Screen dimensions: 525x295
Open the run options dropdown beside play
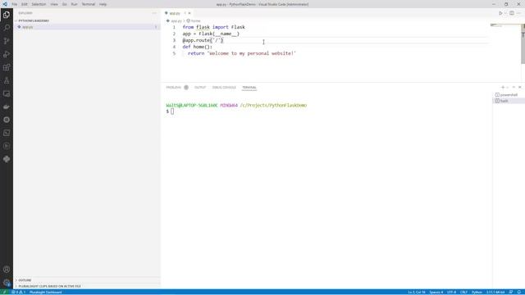pyautogui.click(x=505, y=13)
